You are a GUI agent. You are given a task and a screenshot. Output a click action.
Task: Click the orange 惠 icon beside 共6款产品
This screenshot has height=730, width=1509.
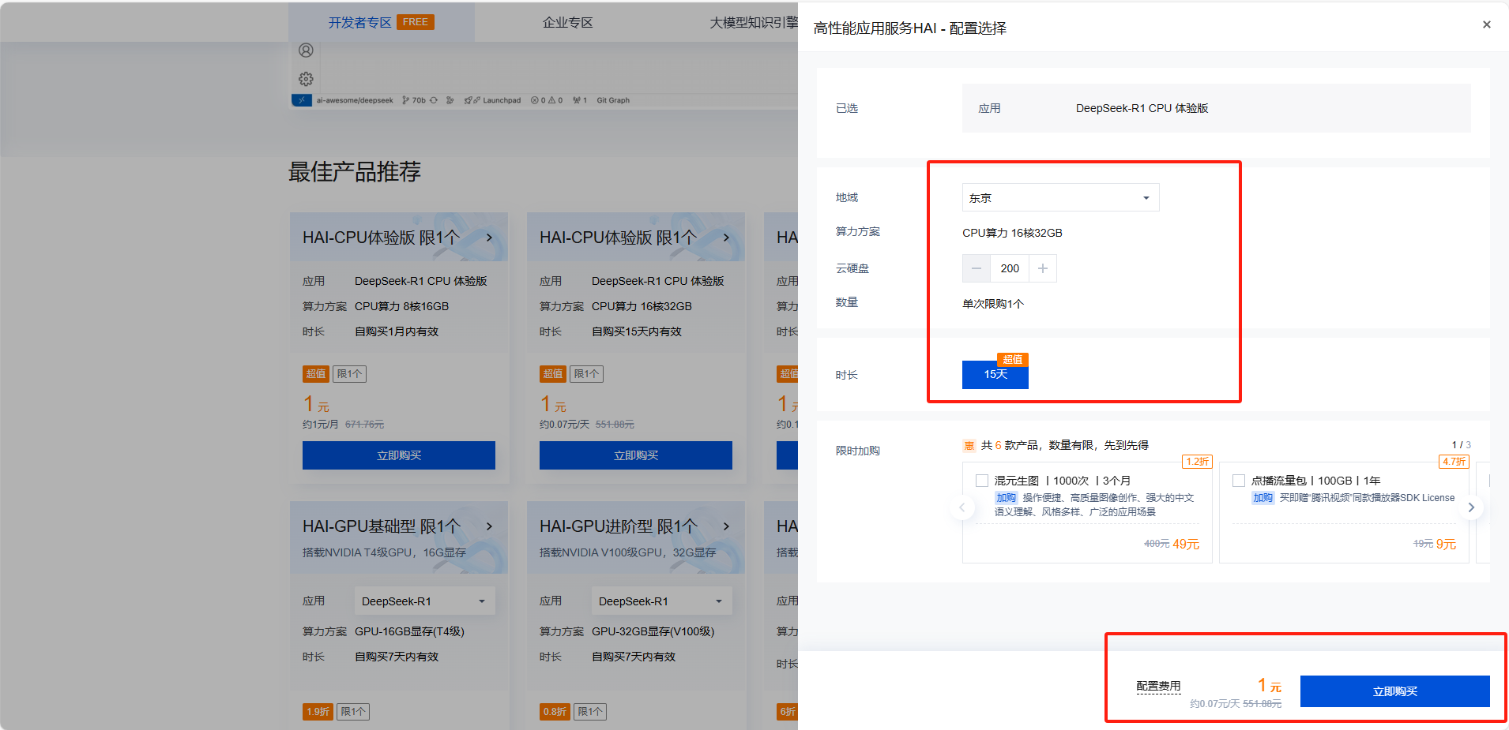click(x=969, y=446)
